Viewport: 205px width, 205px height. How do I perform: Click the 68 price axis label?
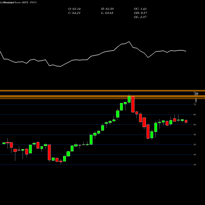tap(195, 114)
